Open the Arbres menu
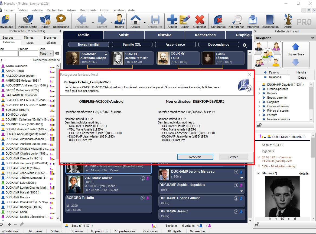316x234 pixels. [x=71, y=10]
